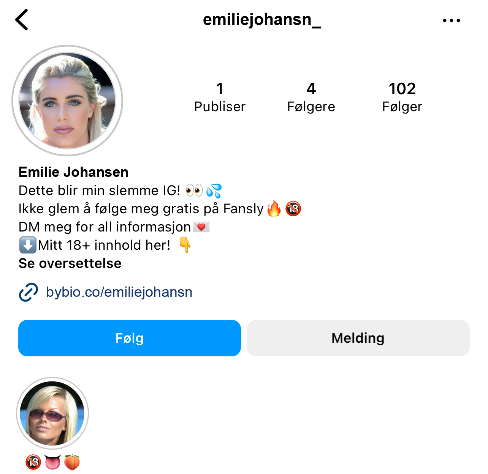
Task: Open the three-dot more options menu
Action: 452,20
